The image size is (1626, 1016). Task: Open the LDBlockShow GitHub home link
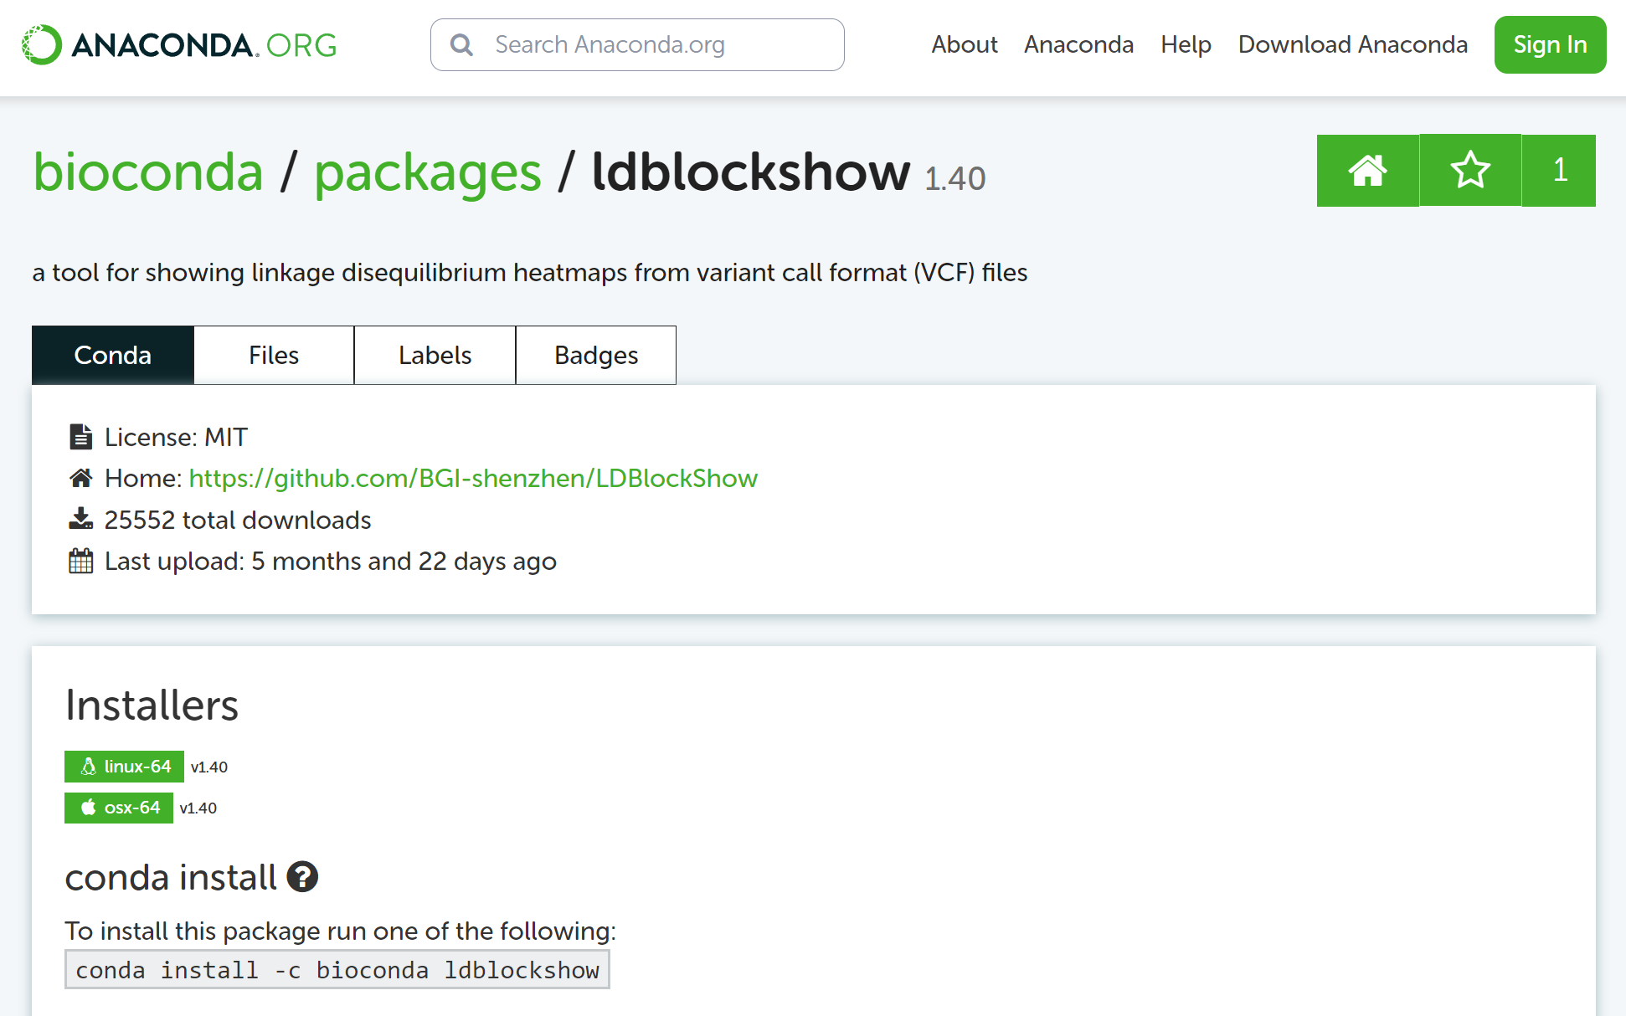click(473, 479)
